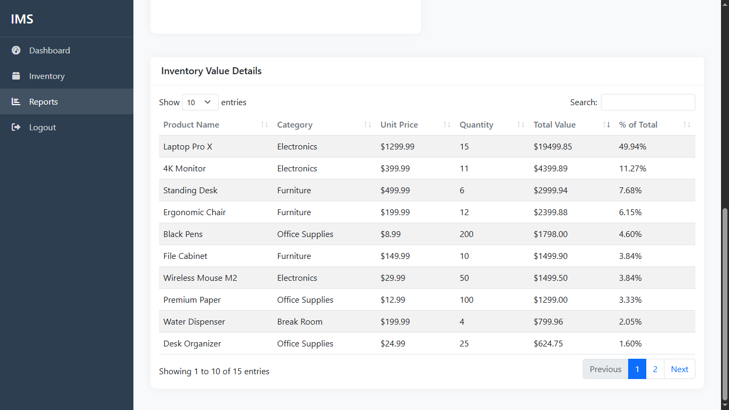Click sort arrows icon beside Category header
This screenshot has width=729, height=410.
pyautogui.click(x=367, y=125)
